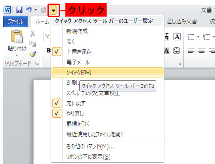The image size is (215, 164).
Task: Uncheck 上書き保存 option
Action: tap(107, 52)
